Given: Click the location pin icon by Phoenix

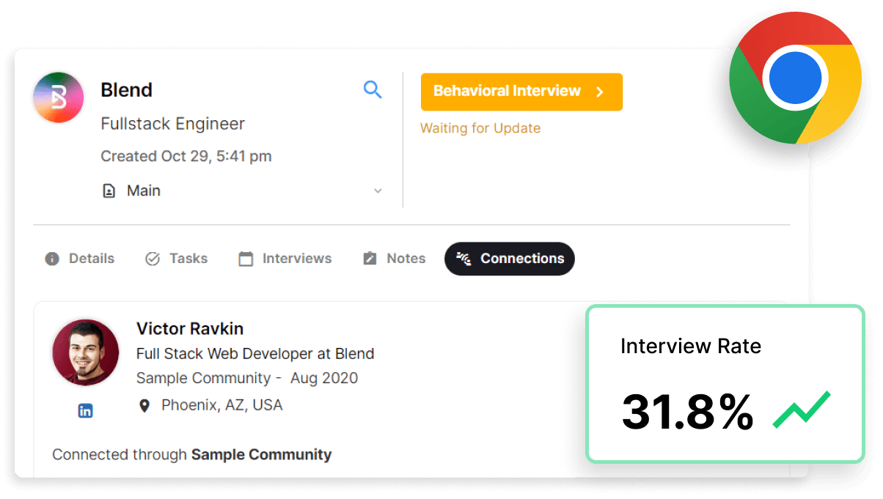Looking at the screenshot, I should tap(144, 406).
